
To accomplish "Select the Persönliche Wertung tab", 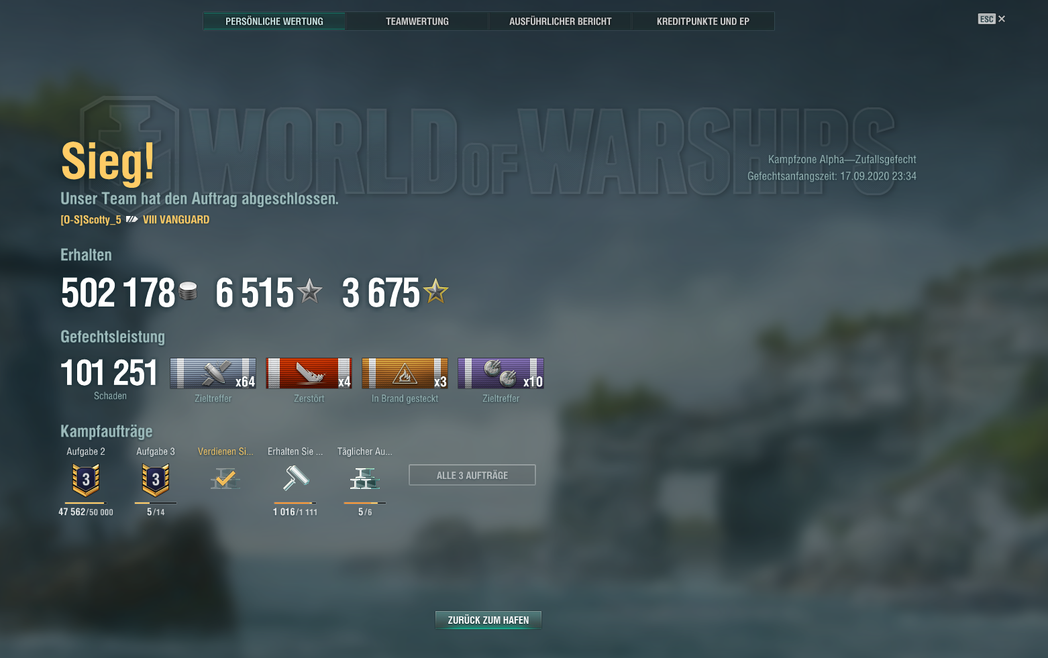I will (274, 21).
